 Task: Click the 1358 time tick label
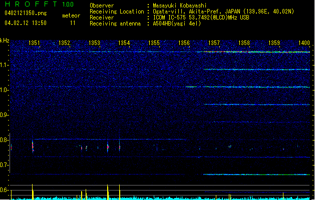coord(244,42)
